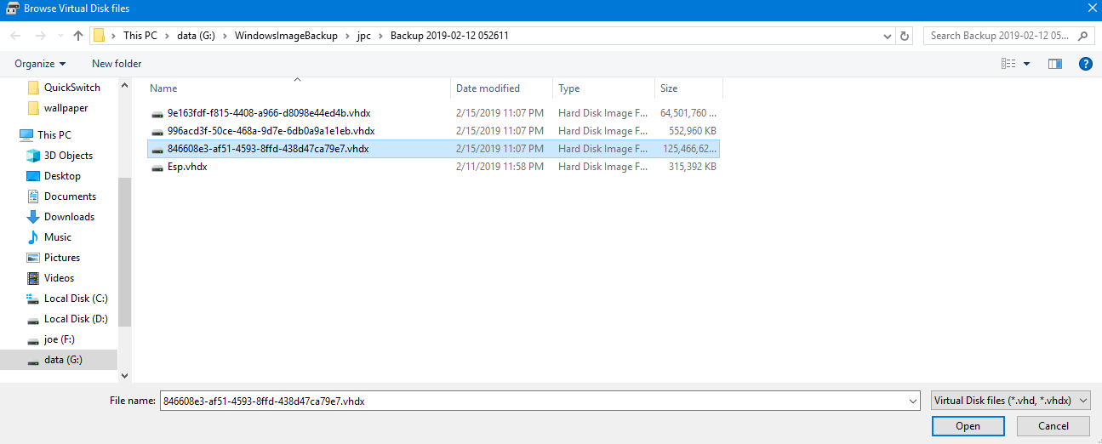Image resolution: width=1102 pixels, height=444 pixels.
Task: Click WindowsImageBackup in the breadcrumb path
Action: tap(286, 36)
